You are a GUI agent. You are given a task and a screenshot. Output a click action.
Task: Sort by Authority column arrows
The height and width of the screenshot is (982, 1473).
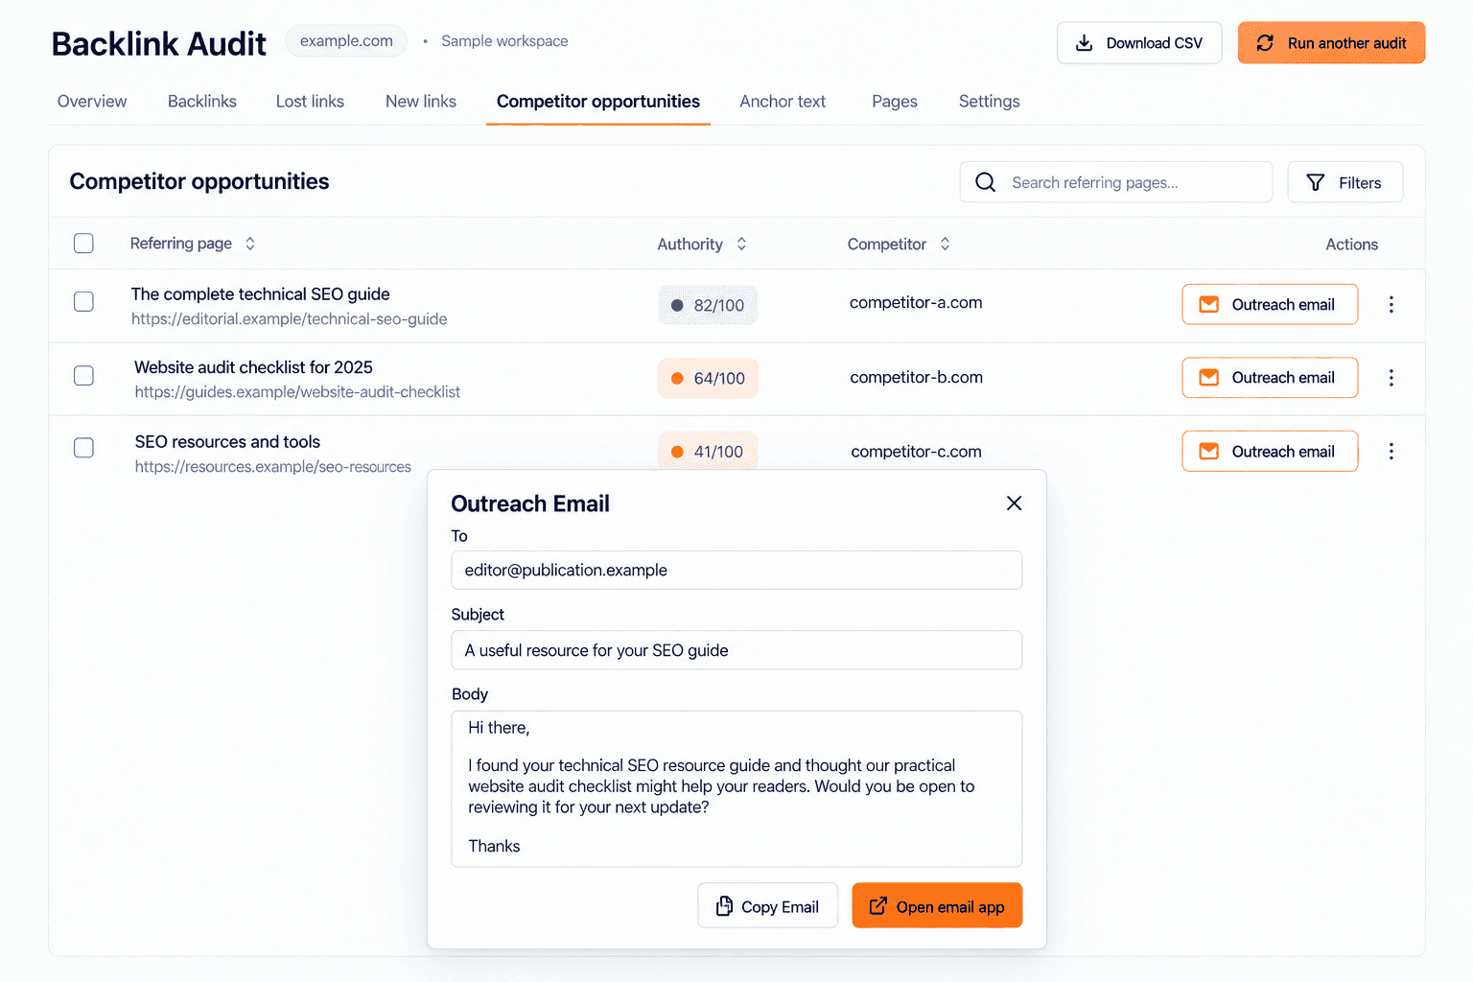point(741,245)
